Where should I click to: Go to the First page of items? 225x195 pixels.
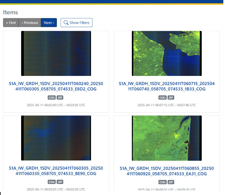click(x=11, y=23)
